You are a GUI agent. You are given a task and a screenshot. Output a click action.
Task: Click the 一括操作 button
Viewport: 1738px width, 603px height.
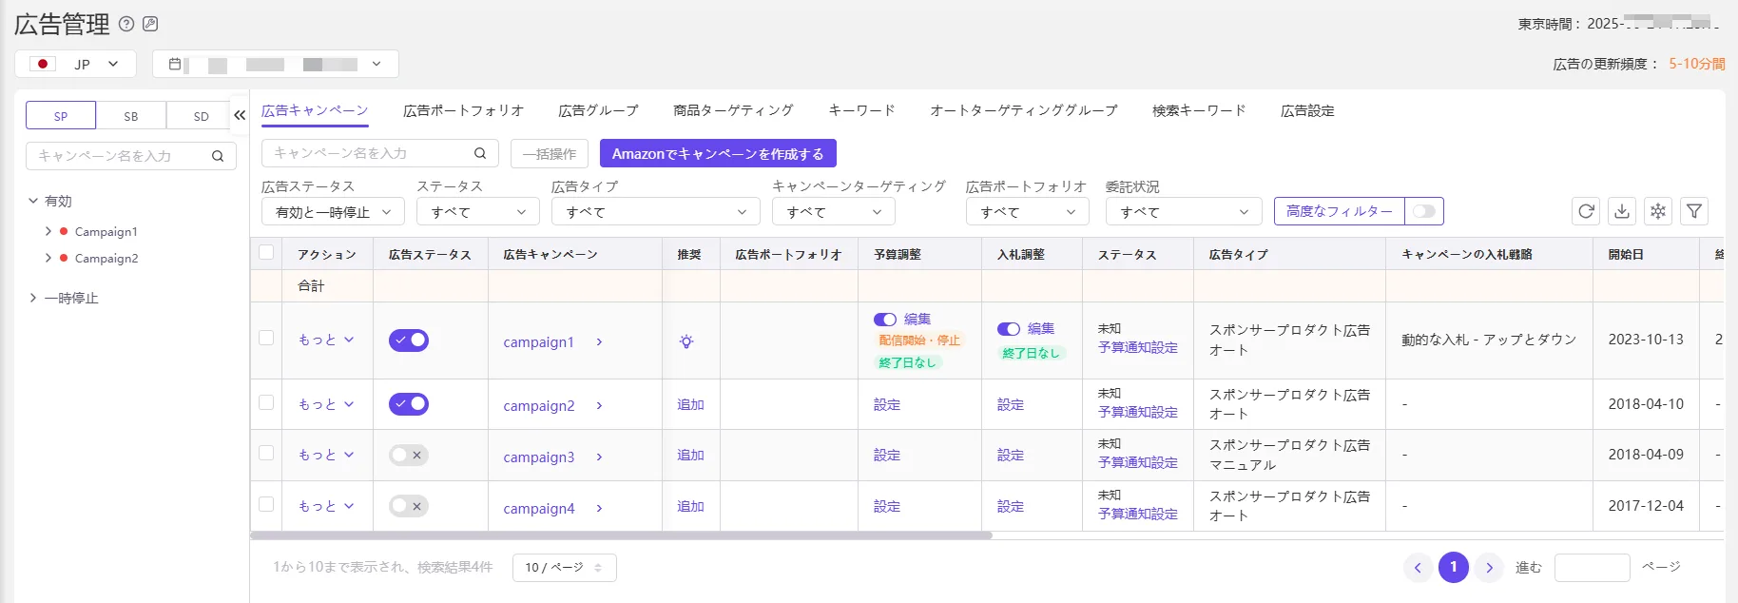(550, 153)
